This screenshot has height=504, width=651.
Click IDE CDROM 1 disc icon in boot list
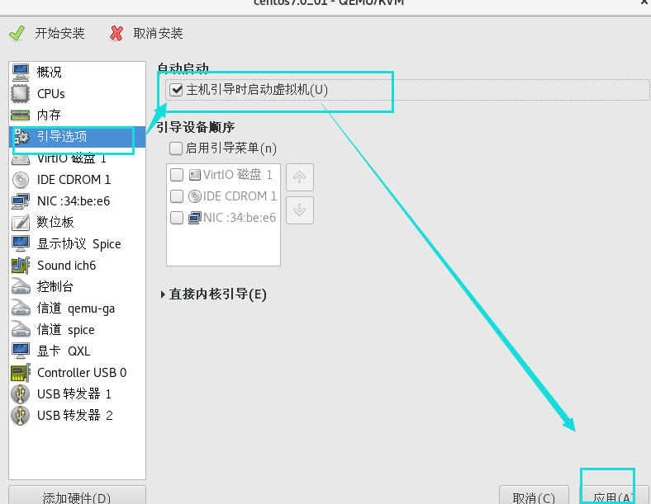pos(195,196)
